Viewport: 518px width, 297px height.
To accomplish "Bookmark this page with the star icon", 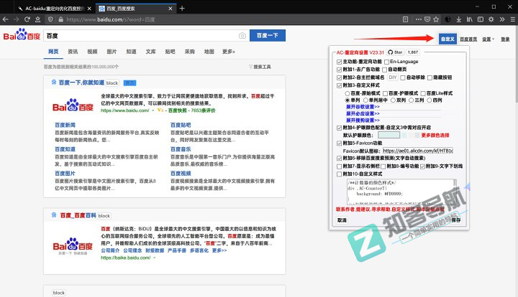I will [x=436, y=19].
